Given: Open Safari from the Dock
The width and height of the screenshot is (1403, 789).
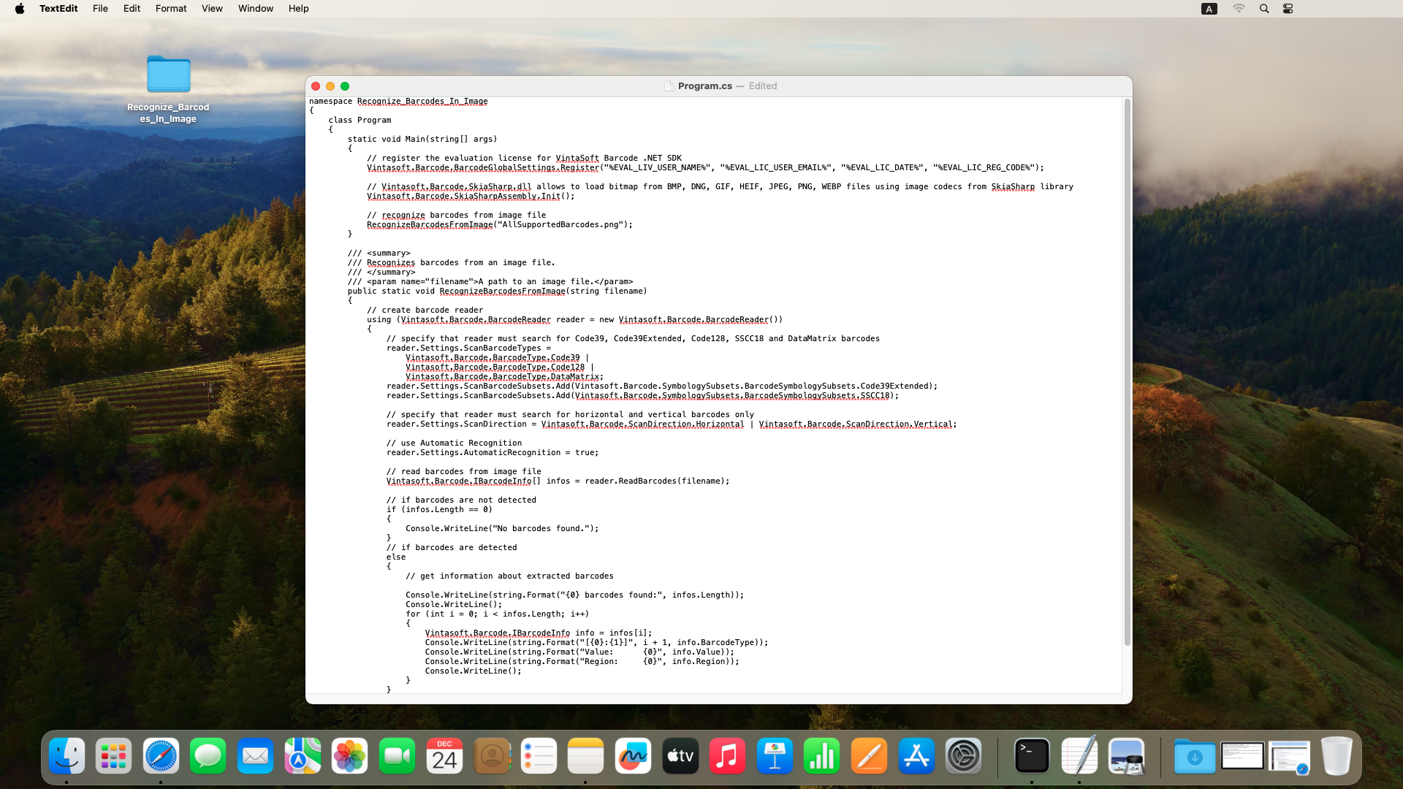Looking at the screenshot, I should [x=161, y=756].
